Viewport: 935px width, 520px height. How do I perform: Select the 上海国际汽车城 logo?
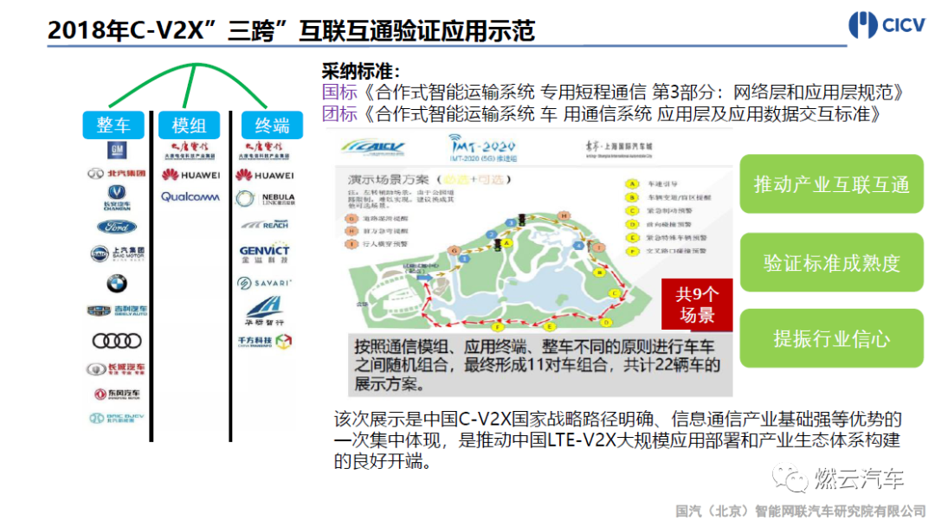(618, 147)
